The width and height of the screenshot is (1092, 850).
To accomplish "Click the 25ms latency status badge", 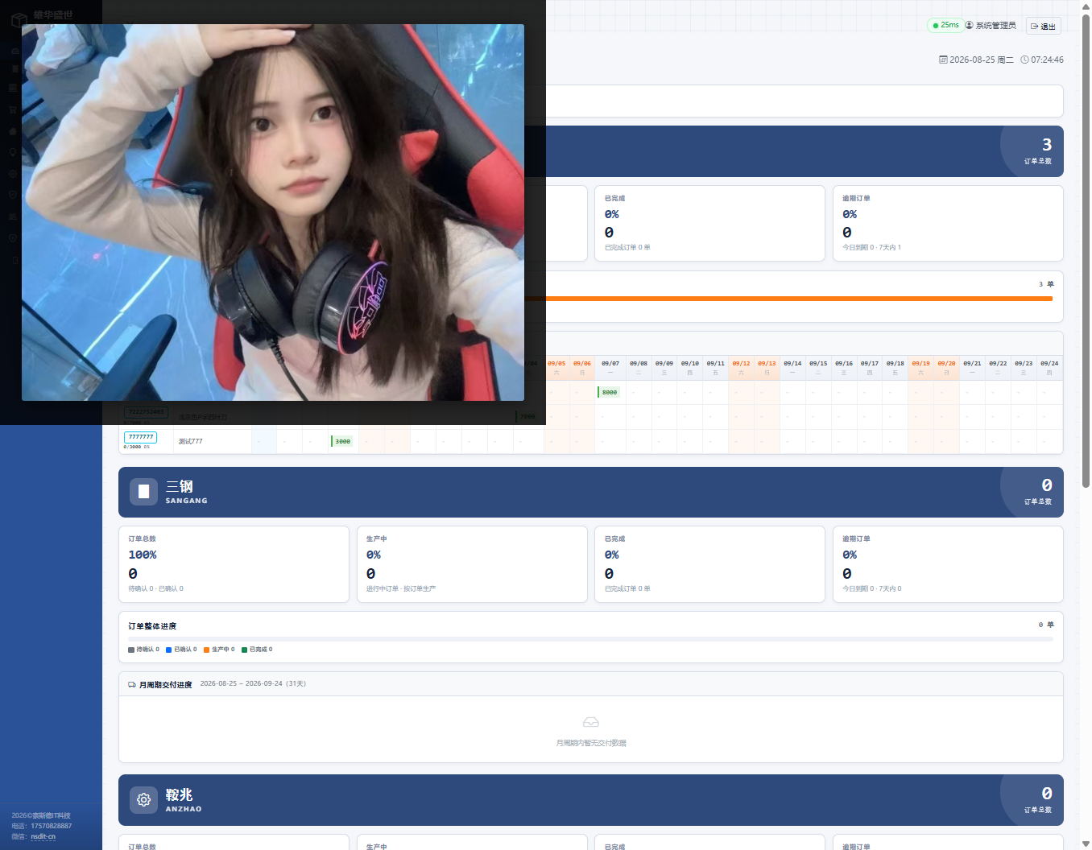I will 945,25.
